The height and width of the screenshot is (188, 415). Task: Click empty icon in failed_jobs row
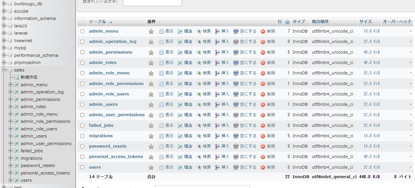(236, 126)
